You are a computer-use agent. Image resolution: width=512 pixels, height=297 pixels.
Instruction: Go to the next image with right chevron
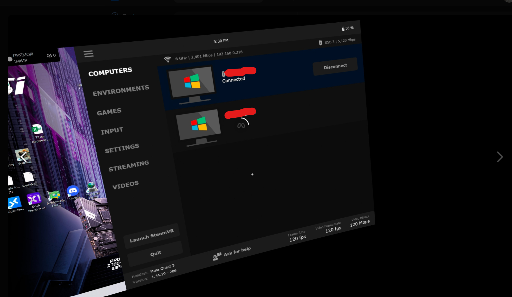pos(500,157)
